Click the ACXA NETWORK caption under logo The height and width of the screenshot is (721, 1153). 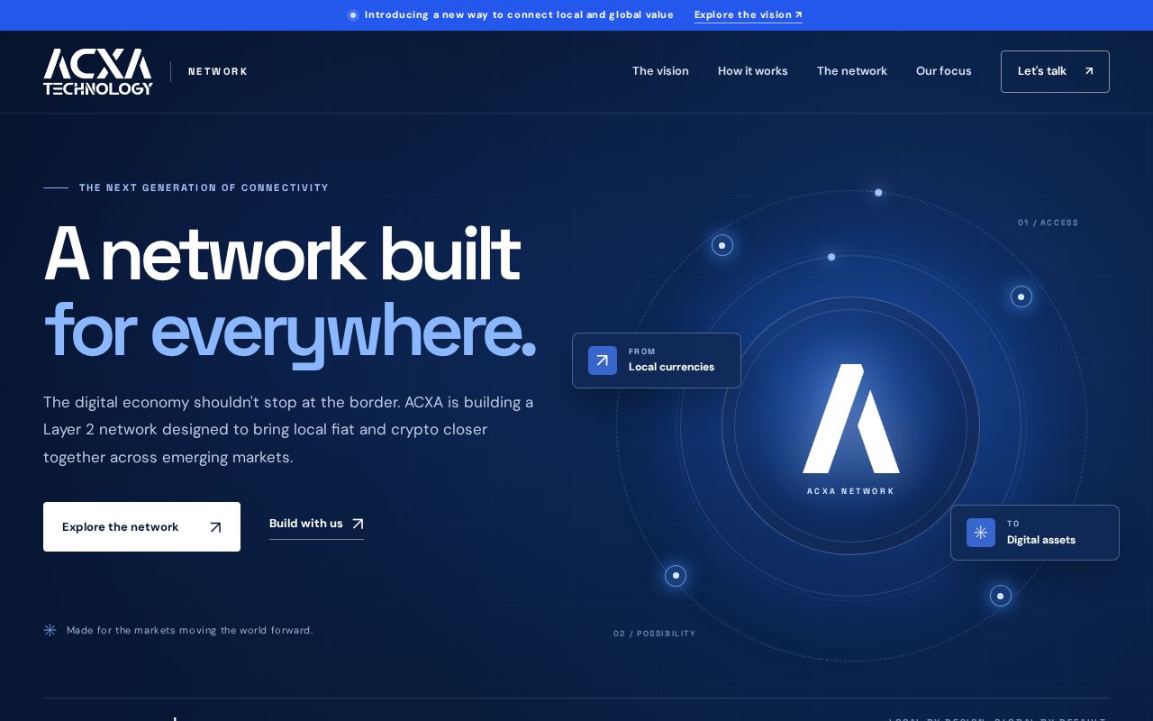point(850,491)
